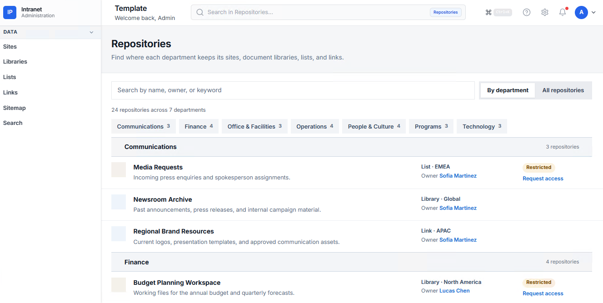The image size is (603, 303).
Task: Expand the user menu chevron
Action: coord(593,13)
